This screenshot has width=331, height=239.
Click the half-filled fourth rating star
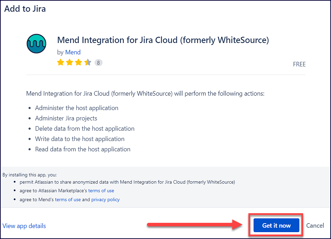point(87,63)
